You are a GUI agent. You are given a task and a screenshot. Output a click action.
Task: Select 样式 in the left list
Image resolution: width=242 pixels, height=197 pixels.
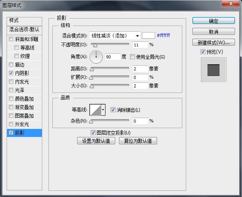click(24, 21)
